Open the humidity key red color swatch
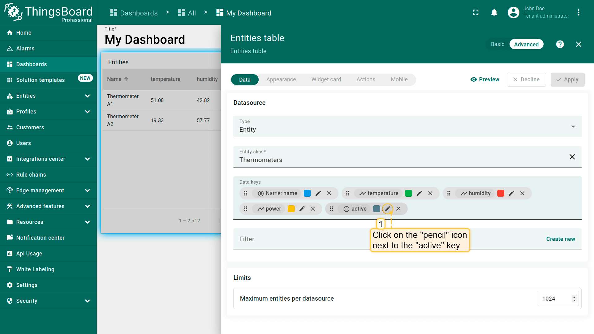The image size is (594, 334). (x=501, y=193)
